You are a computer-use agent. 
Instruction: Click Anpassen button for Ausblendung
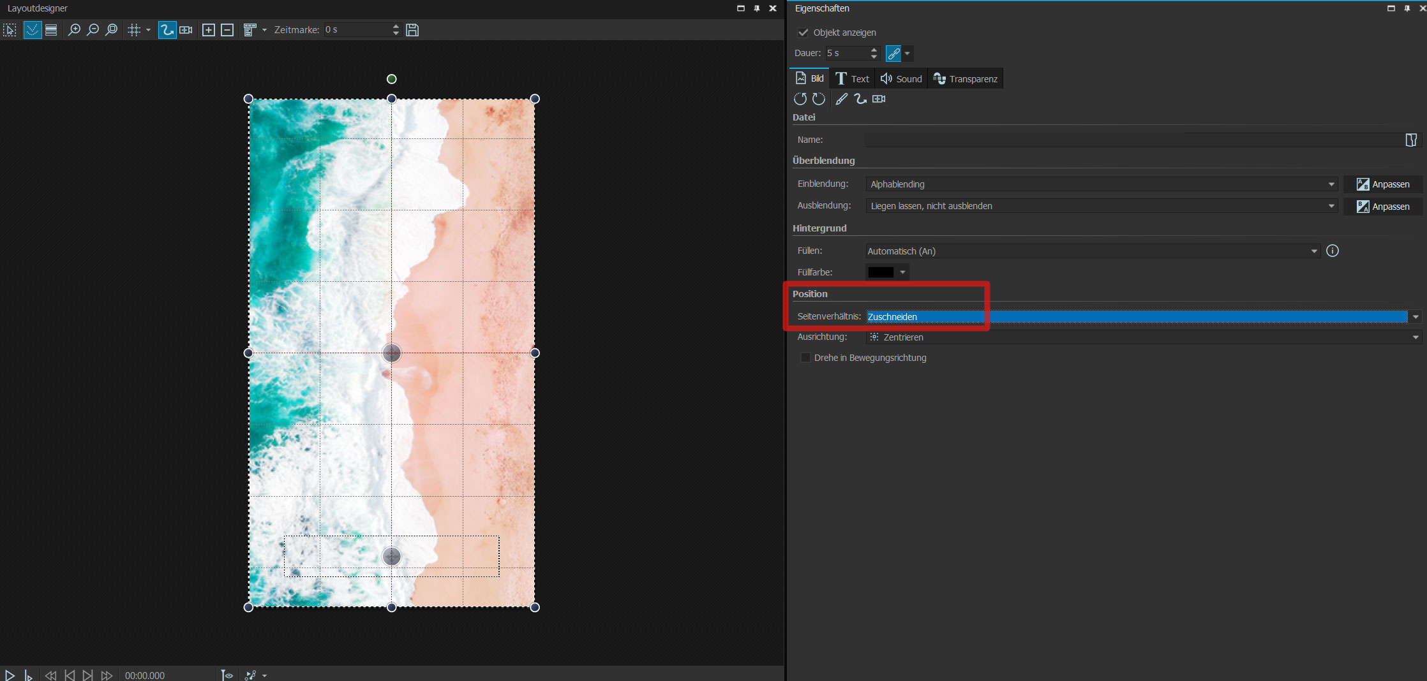pyautogui.click(x=1383, y=207)
